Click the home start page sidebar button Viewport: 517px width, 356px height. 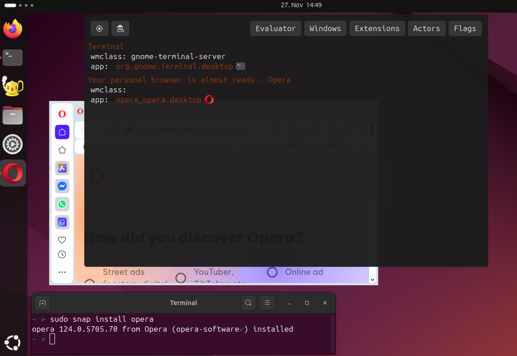coord(62,132)
